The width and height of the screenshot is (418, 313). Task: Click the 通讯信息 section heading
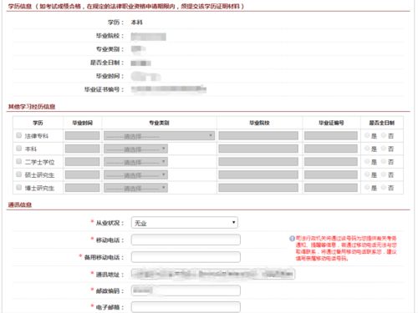(x=20, y=204)
